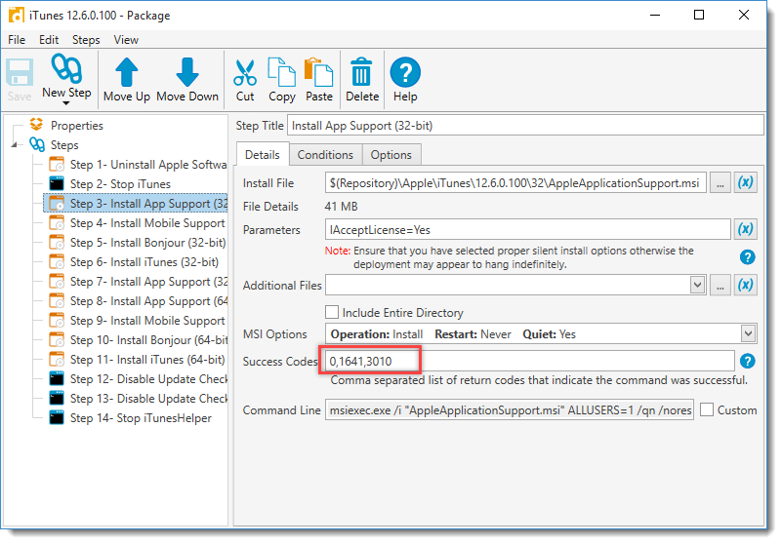Click the Paste clipboard icon
Screen dimensions: 782x544
(319, 72)
